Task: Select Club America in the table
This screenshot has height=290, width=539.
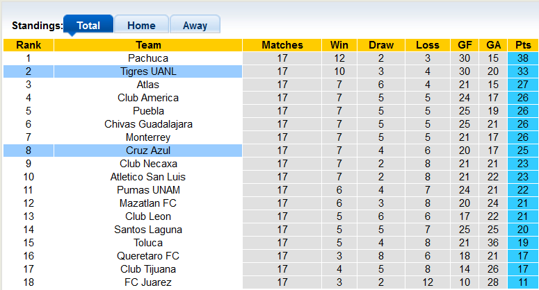Action: click(x=148, y=98)
